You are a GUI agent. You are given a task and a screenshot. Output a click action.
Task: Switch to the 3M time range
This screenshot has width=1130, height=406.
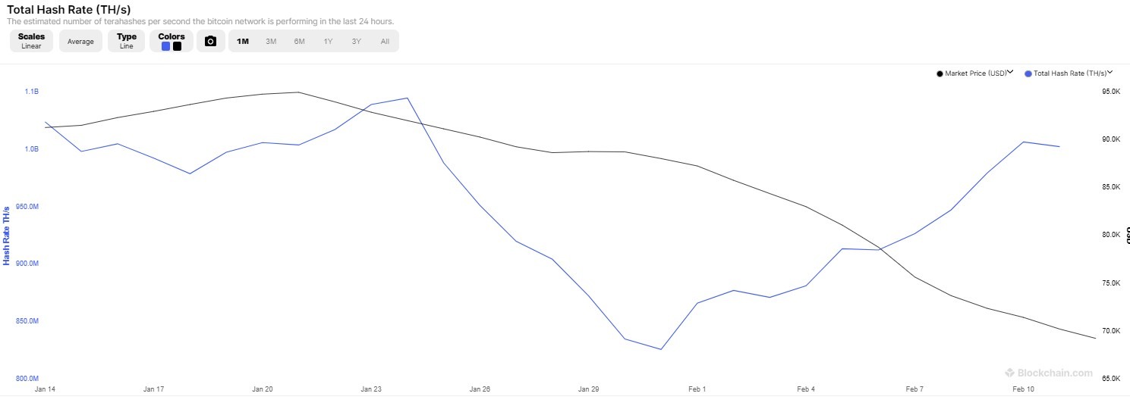(x=271, y=42)
